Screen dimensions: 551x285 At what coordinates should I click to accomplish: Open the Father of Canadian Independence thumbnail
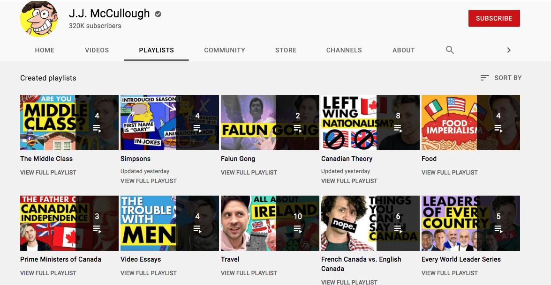(69, 223)
